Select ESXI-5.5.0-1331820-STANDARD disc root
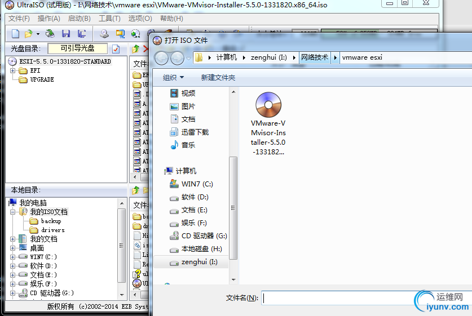Viewport: 472px width, 316px height. point(65,61)
